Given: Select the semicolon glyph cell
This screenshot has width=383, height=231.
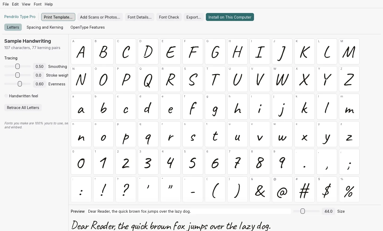Looking at the screenshot, I should pyautogui.click(x=349, y=162).
